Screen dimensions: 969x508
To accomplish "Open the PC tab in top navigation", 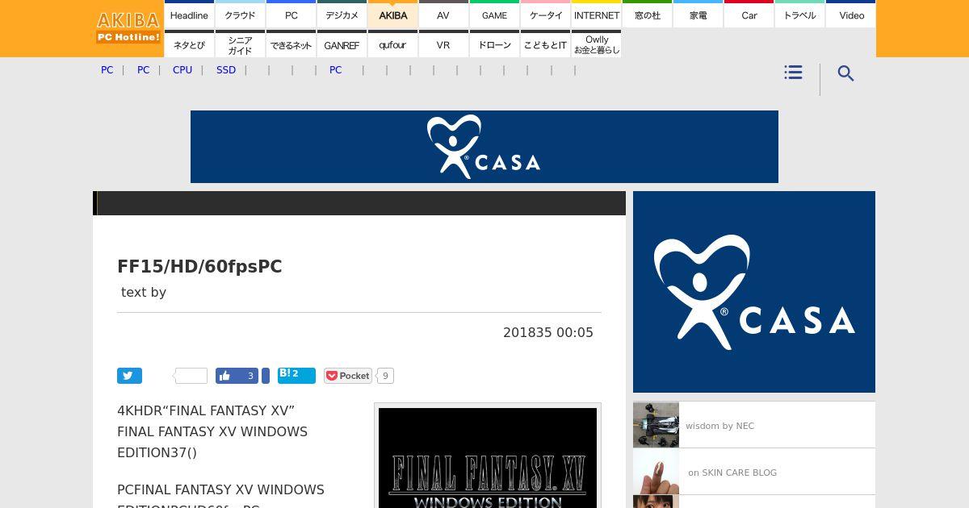I will pos(291,15).
